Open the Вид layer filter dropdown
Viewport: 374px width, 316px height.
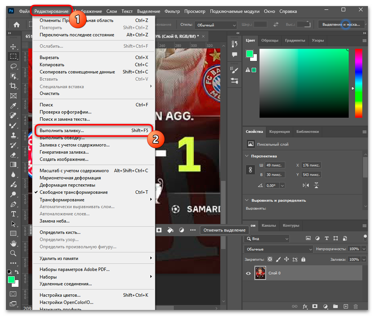[x=267, y=239]
